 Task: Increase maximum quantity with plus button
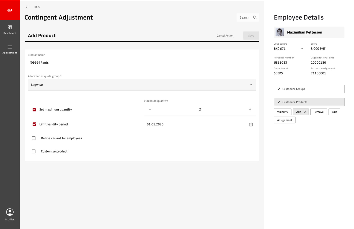pos(250,109)
